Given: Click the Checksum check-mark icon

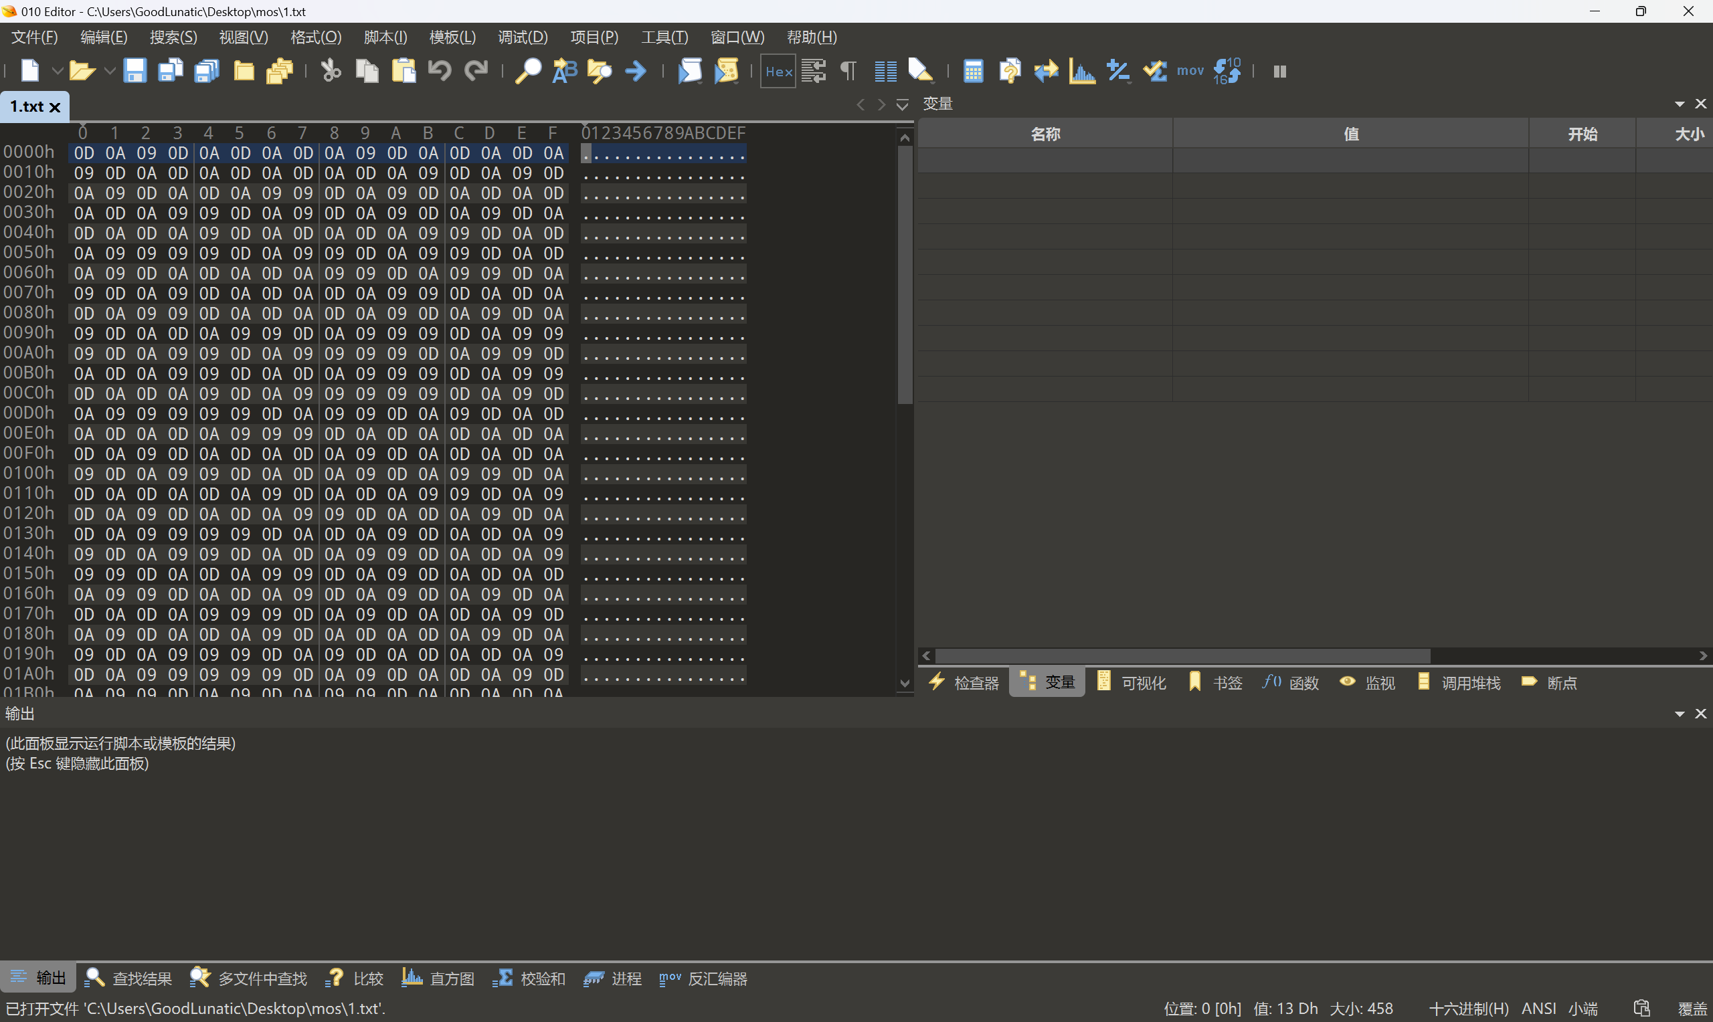Looking at the screenshot, I should (x=1154, y=71).
